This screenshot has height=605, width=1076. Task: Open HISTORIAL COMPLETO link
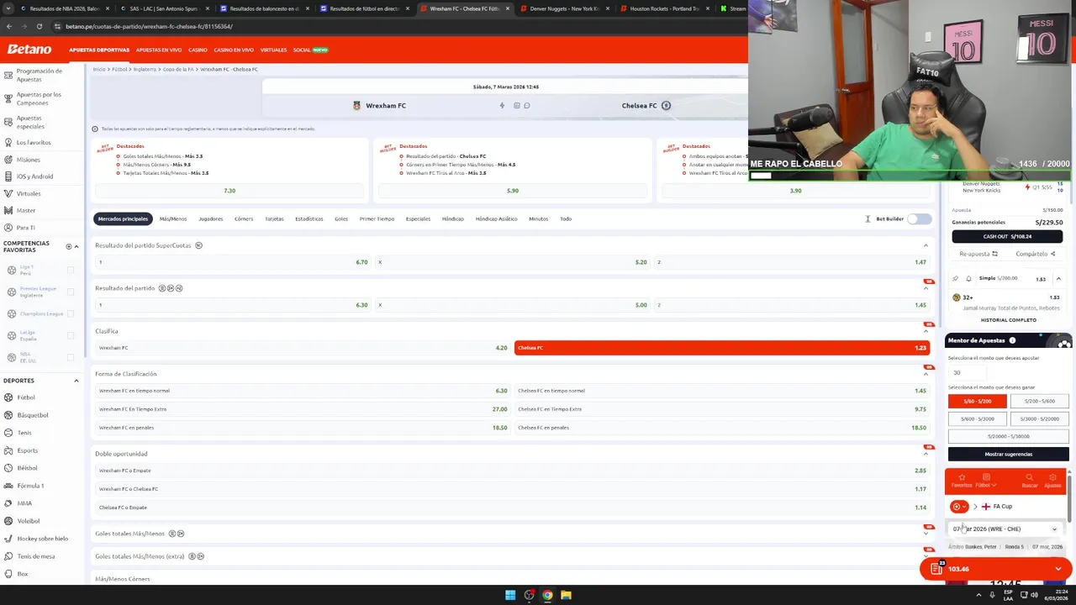point(1008,320)
